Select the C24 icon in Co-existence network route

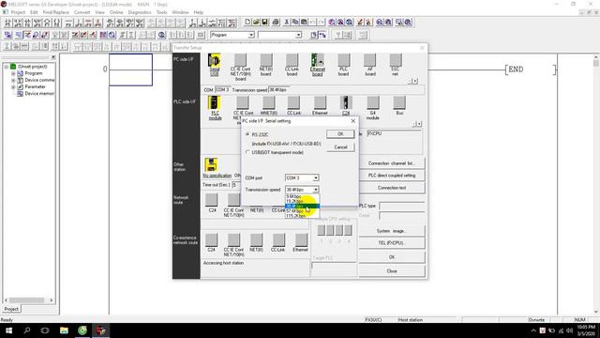coord(212,239)
